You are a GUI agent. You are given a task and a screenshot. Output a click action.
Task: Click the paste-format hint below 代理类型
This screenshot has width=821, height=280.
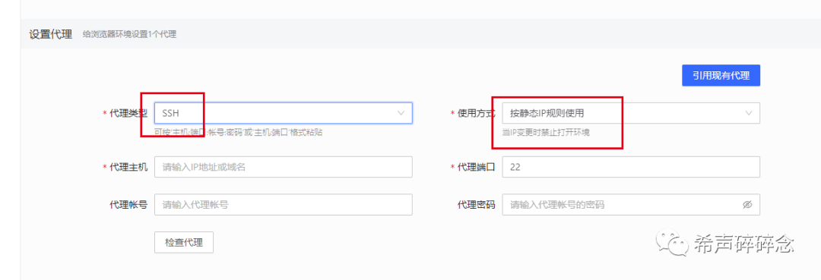[x=238, y=132]
